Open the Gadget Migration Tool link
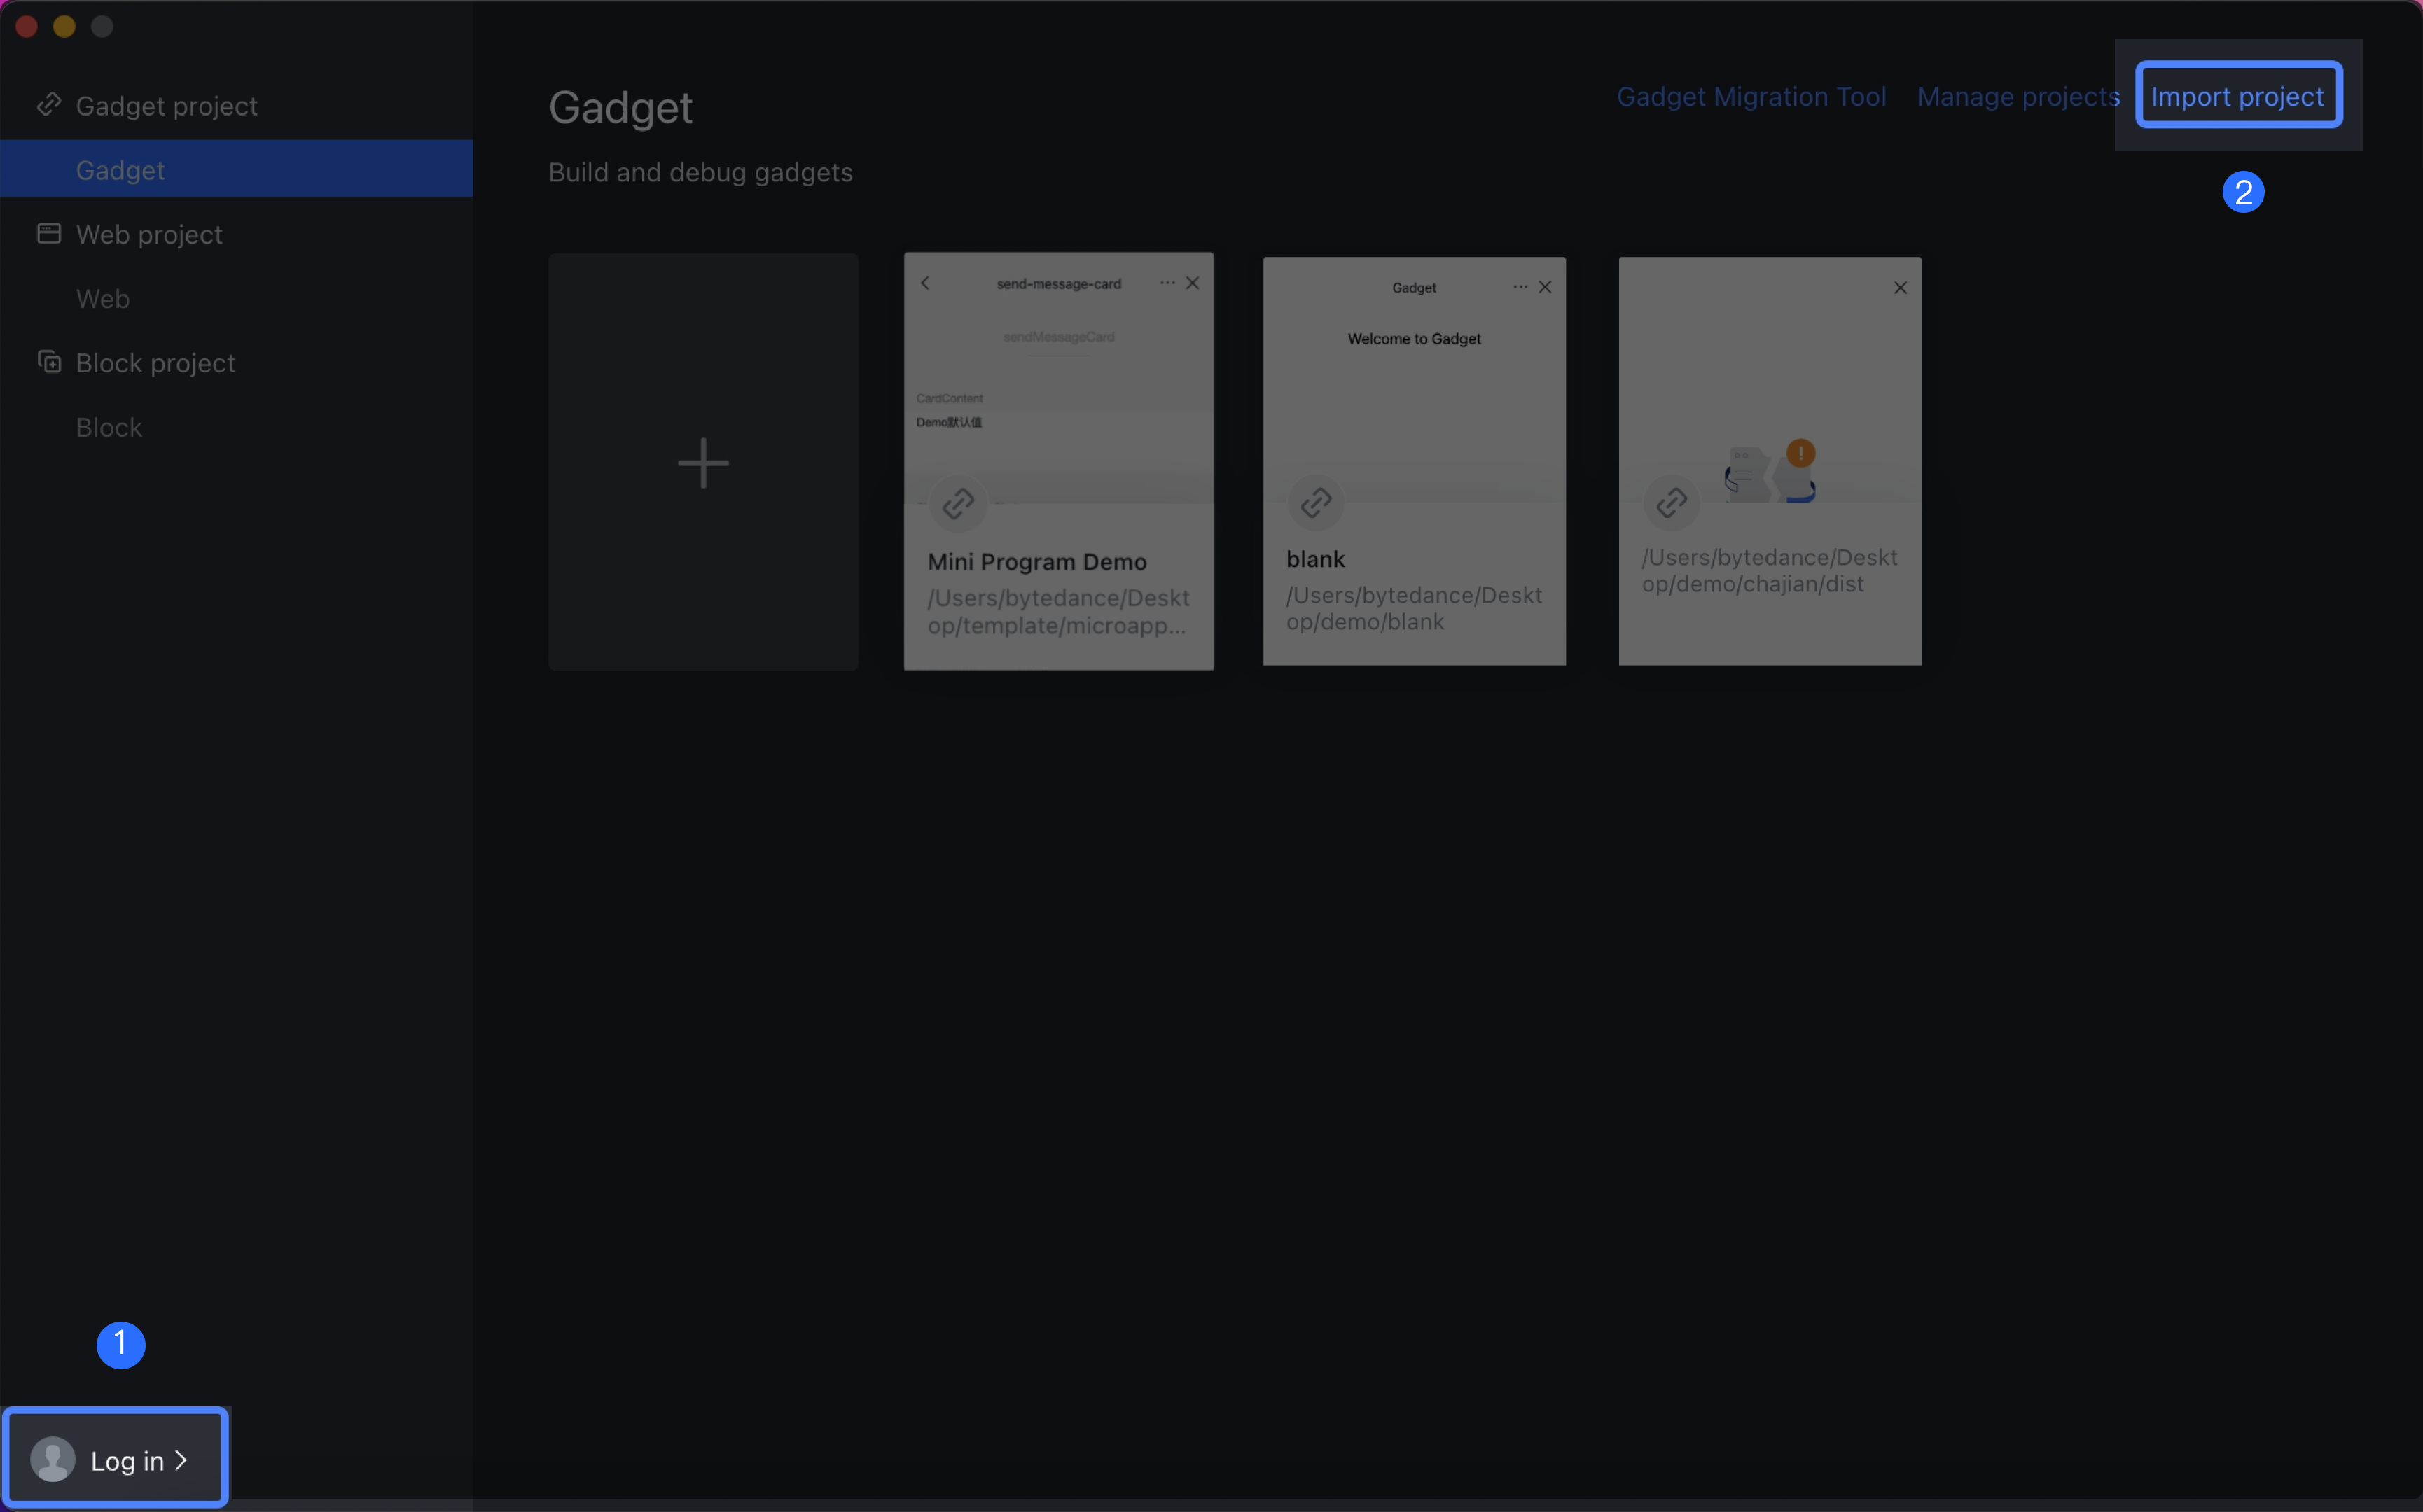 point(1751,96)
